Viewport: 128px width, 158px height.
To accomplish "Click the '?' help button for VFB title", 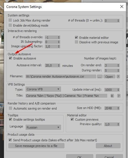I will [119, 96].
